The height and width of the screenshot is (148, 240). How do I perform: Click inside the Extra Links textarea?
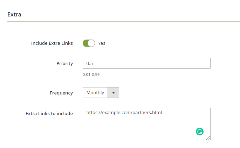point(147,124)
